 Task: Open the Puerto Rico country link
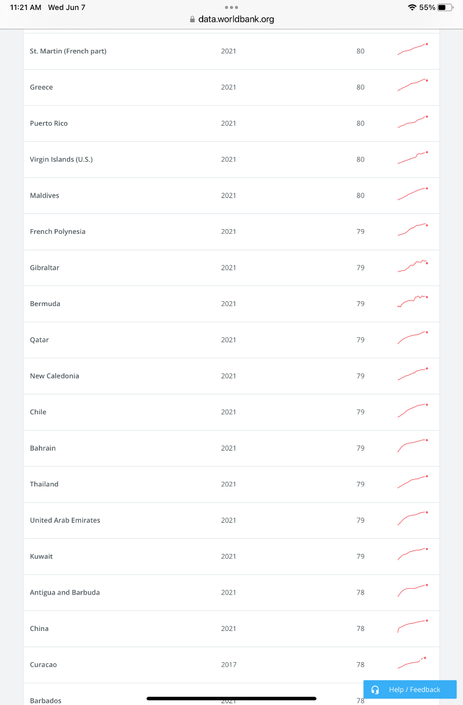click(x=49, y=123)
